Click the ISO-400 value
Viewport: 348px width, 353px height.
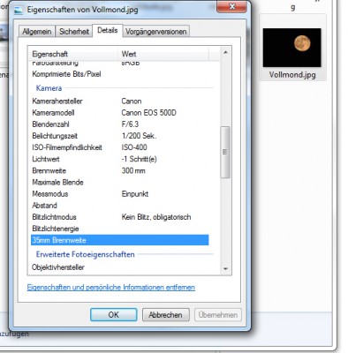tap(134, 147)
